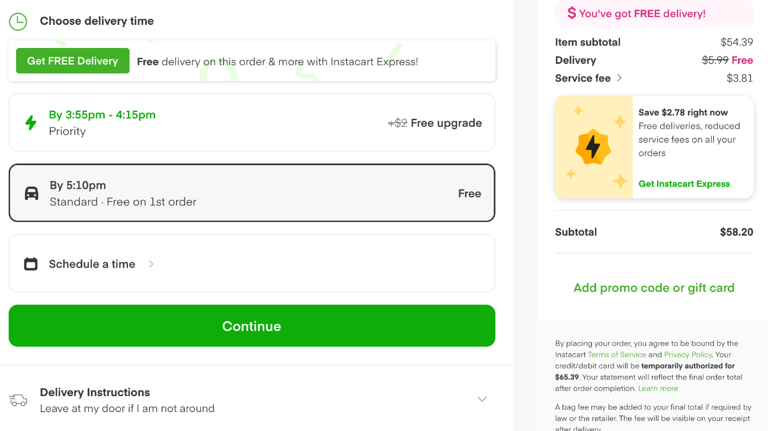This screenshot has width=768, height=431.
Task: Click Get FREE Delivery
Action: coord(72,60)
